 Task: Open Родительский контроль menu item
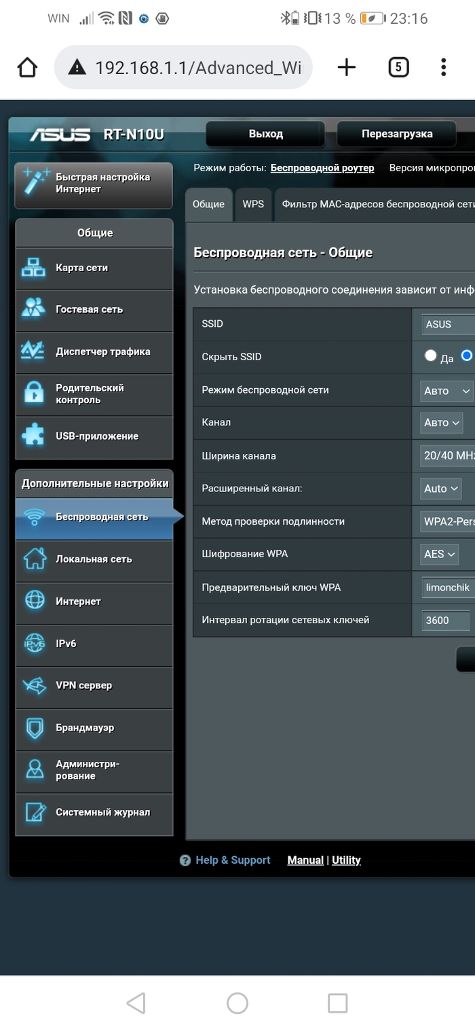(94, 394)
